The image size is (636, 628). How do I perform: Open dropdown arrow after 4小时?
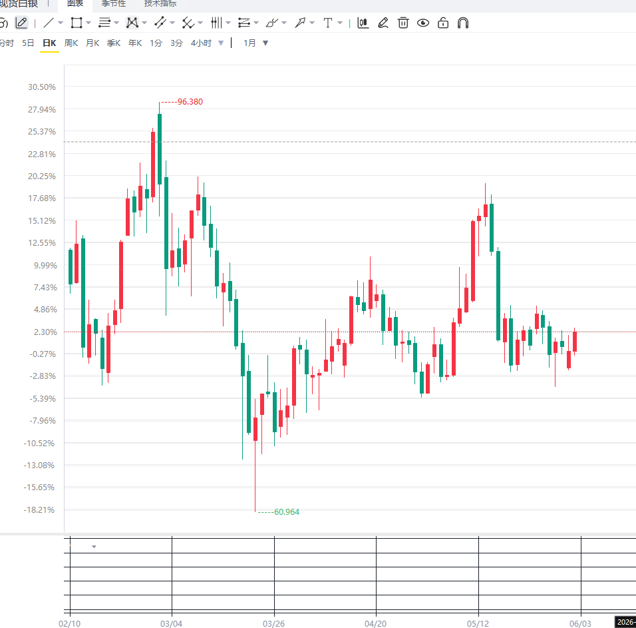pyautogui.click(x=221, y=43)
